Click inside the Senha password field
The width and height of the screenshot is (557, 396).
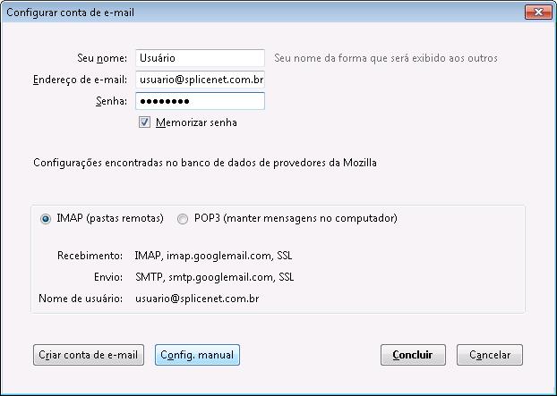200,101
